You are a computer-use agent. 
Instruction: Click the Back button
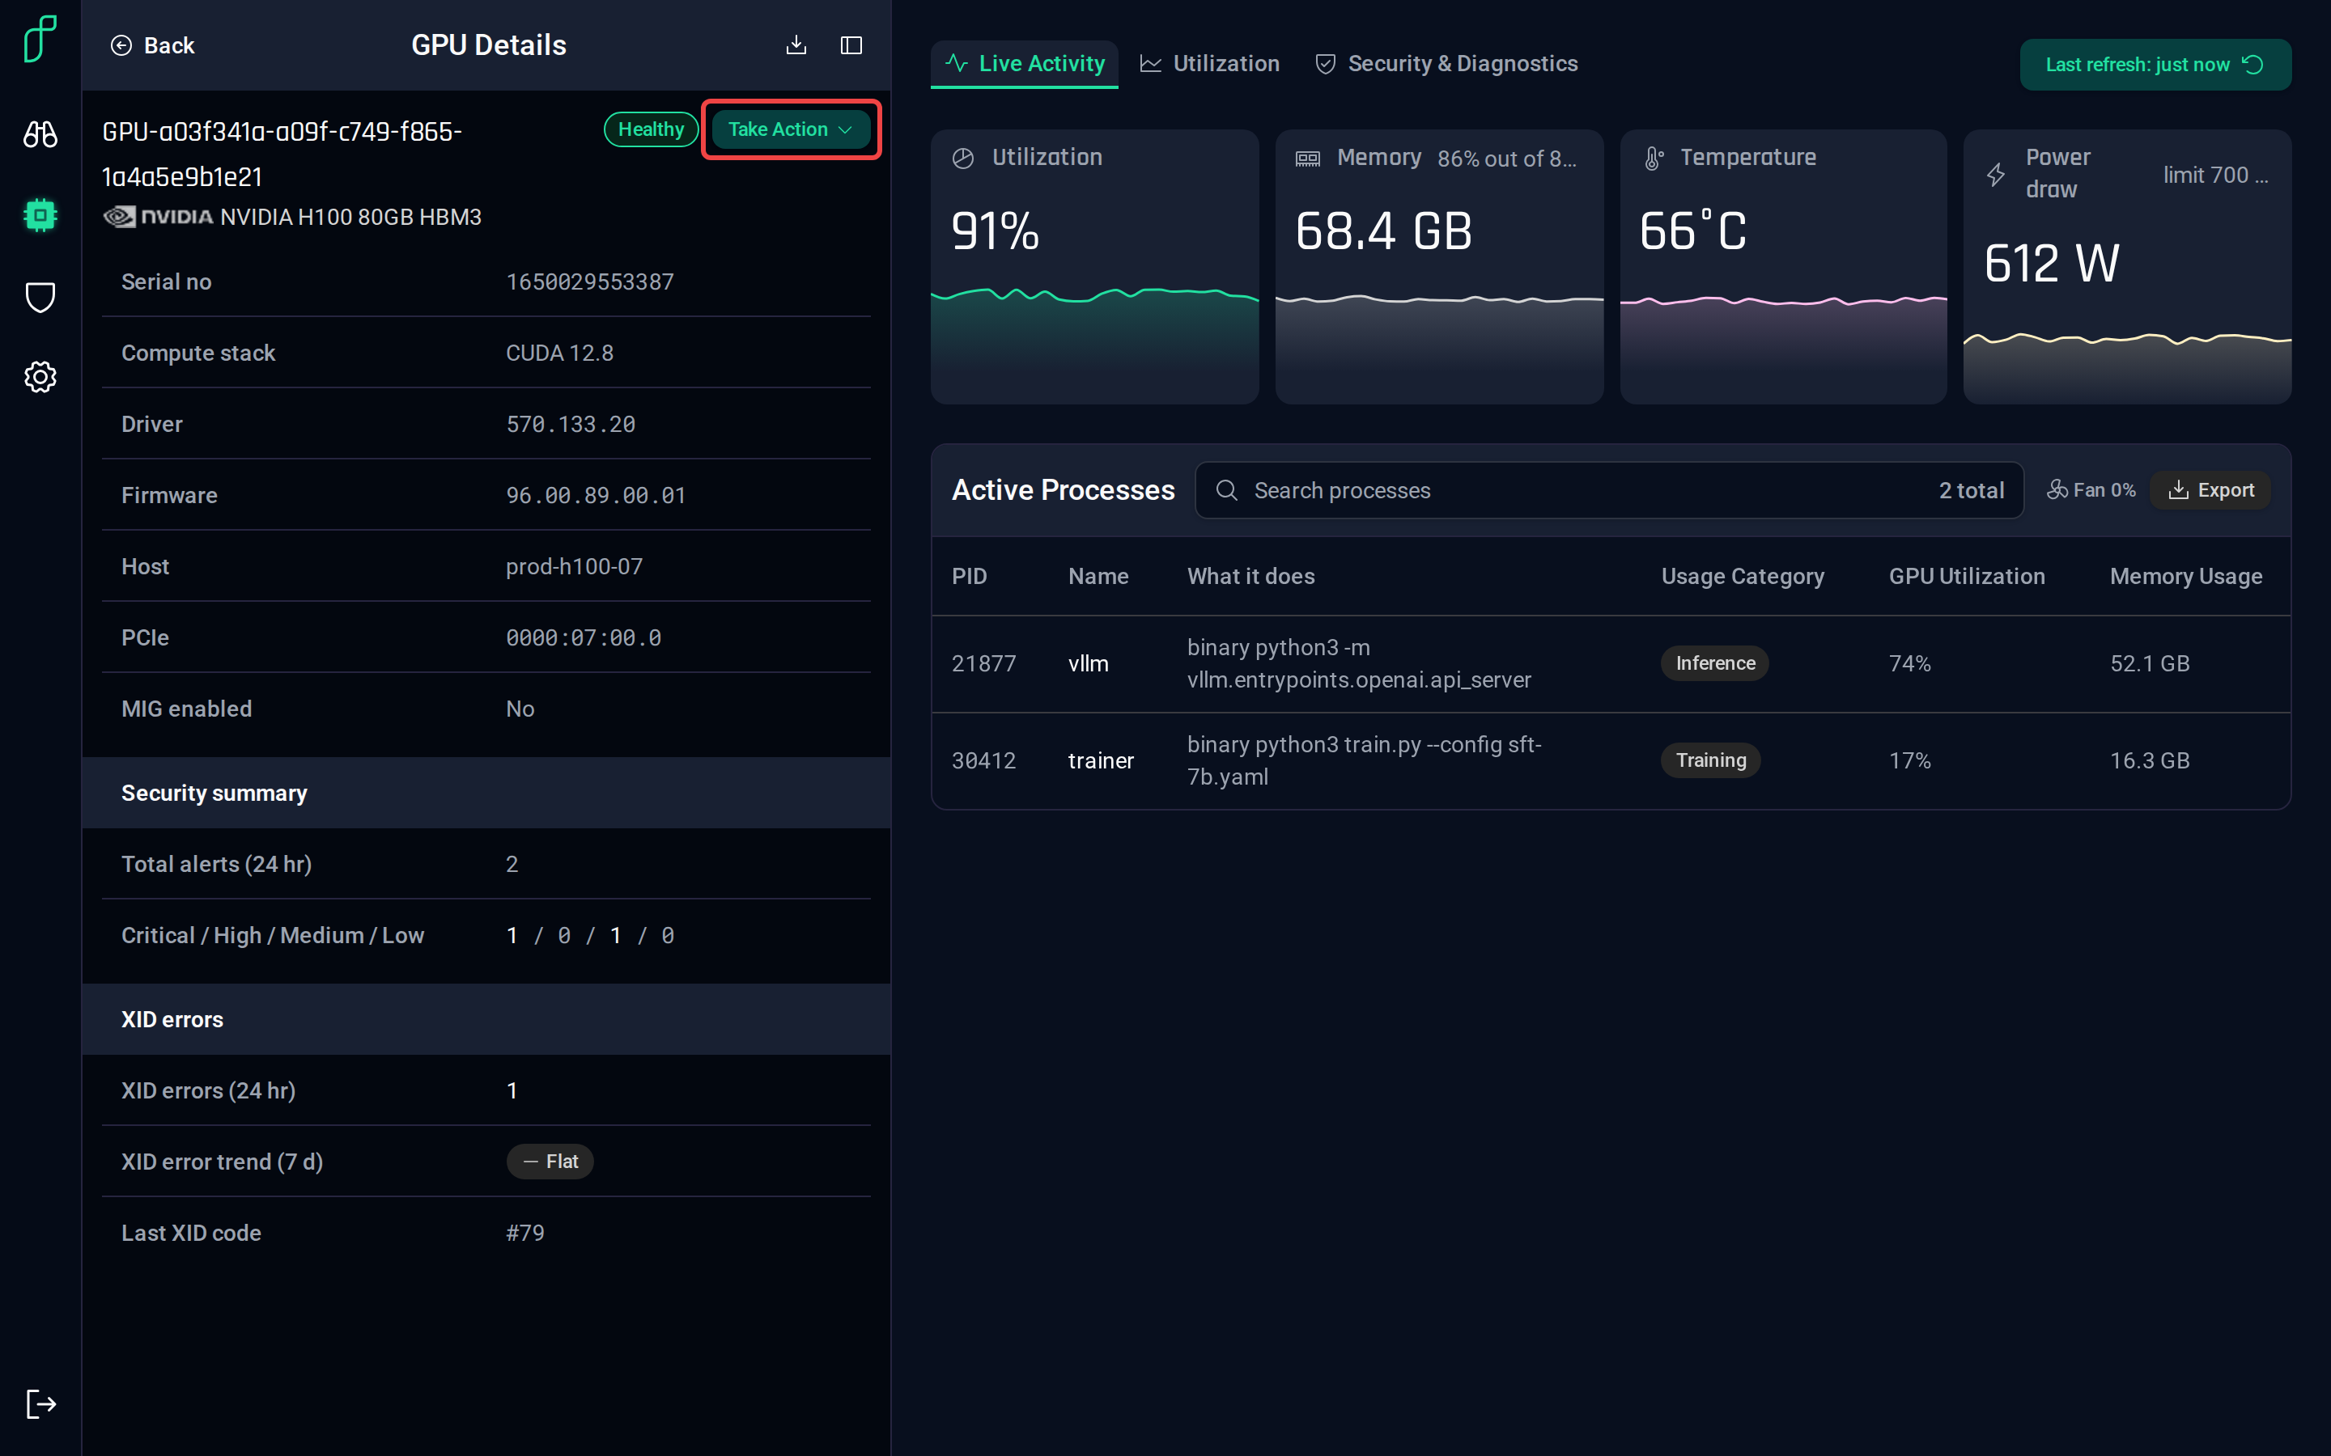tap(152, 45)
